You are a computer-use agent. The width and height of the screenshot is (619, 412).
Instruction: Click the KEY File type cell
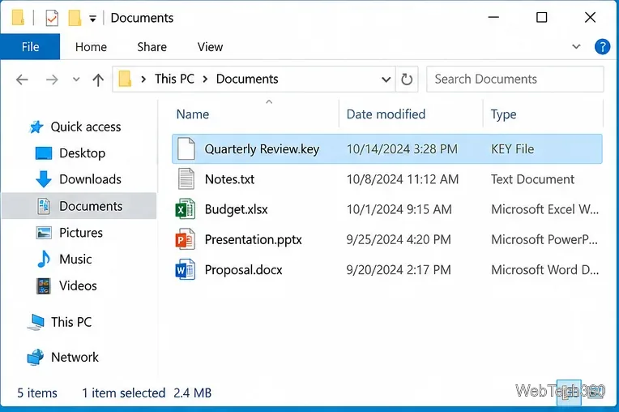click(512, 149)
